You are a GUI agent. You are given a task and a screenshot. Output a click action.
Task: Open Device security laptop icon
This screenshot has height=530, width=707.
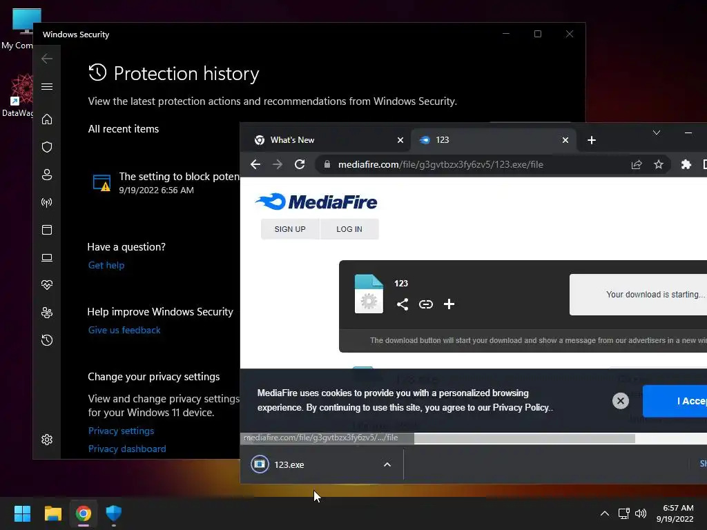point(47,257)
